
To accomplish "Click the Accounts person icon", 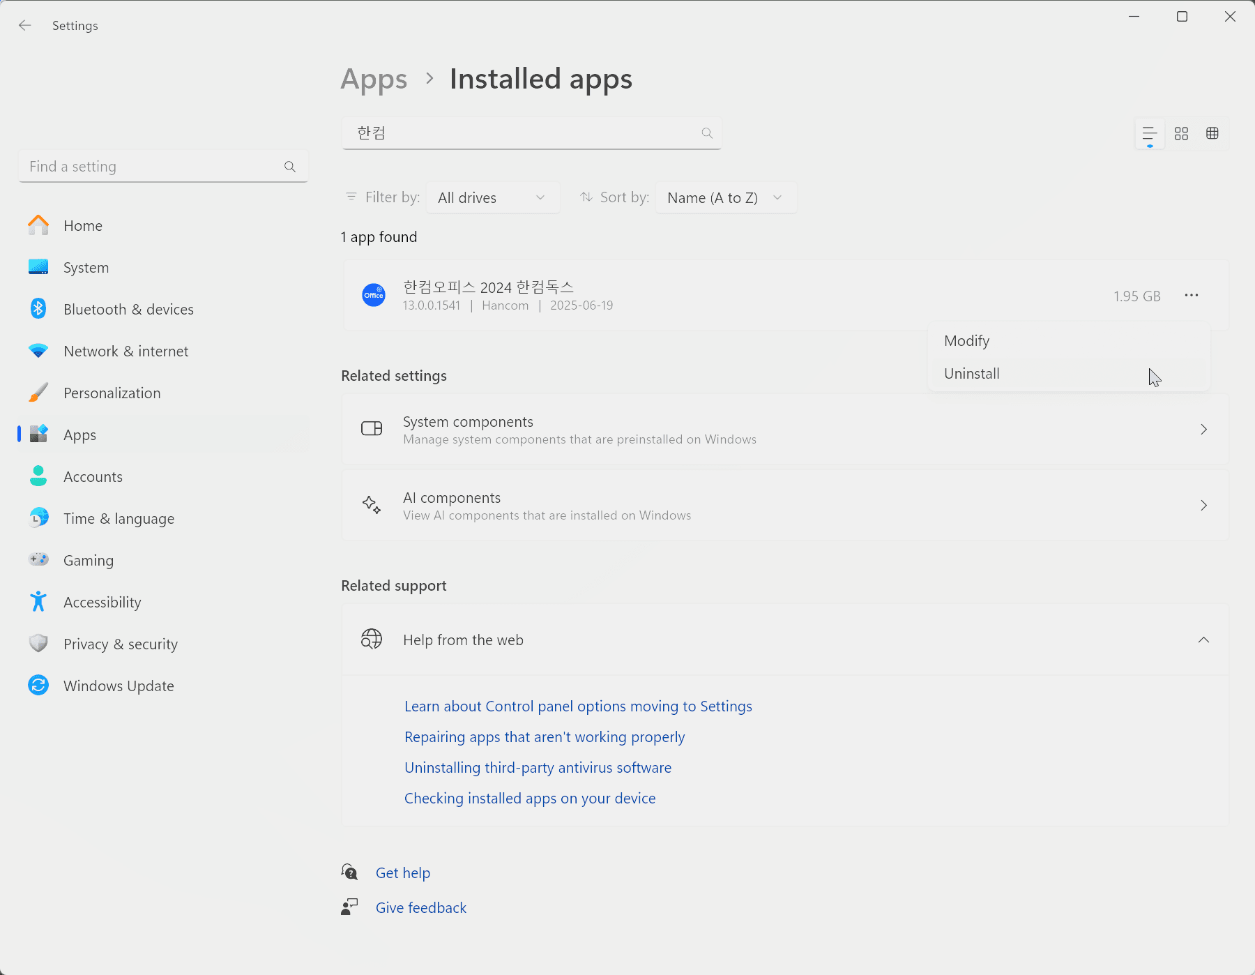I will [38, 476].
